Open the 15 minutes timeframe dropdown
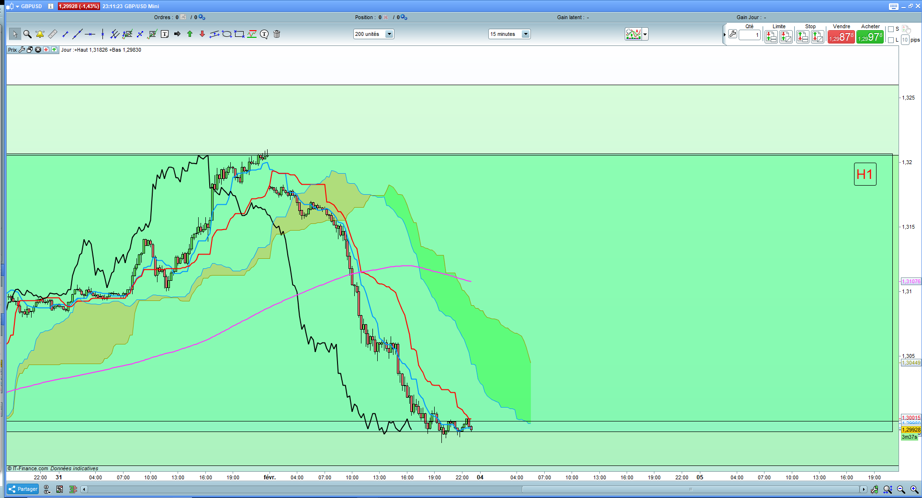Image resolution: width=922 pixels, height=498 pixels. pyautogui.click(x=509, y=34)
